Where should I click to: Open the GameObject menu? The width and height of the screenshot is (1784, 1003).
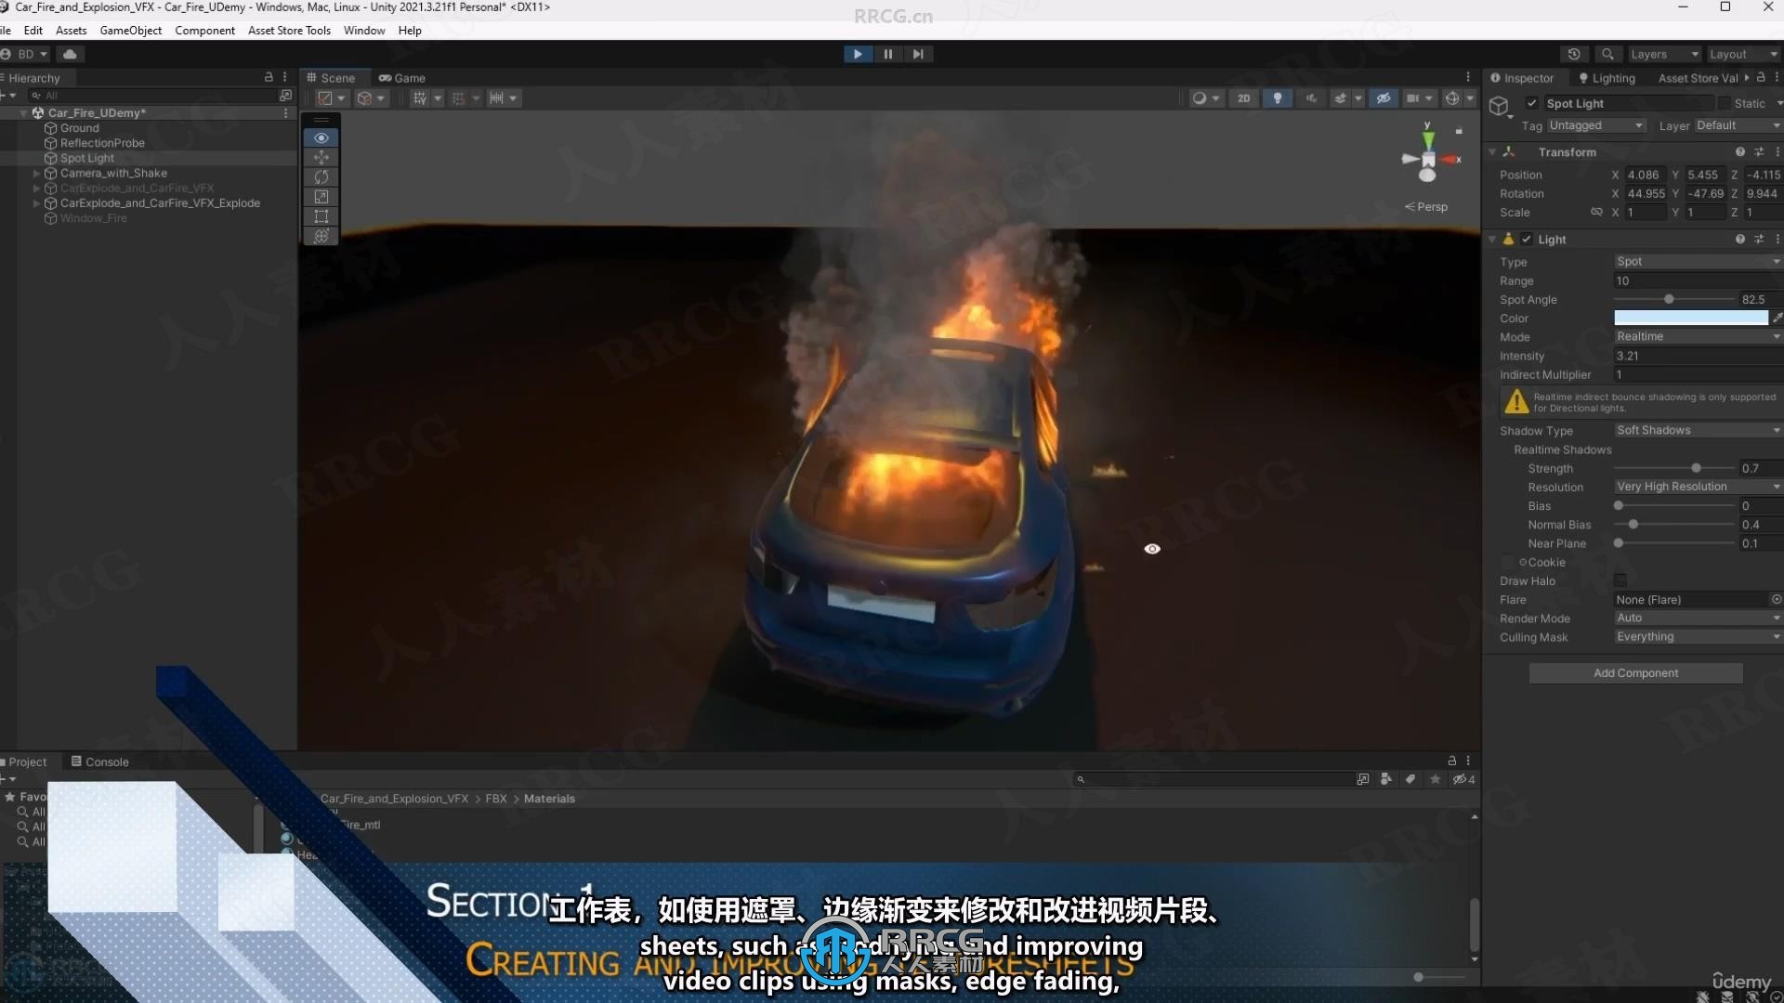(130, 30)
